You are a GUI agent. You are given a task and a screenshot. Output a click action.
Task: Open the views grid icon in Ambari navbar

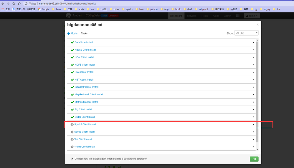point(238,16)
